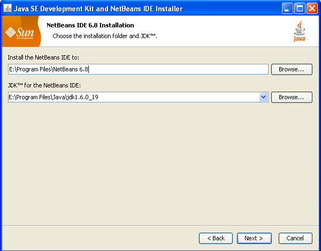Expand the JDK location dropdown arrow
Screen dimensions: 321x251
(x=263, y=97)
